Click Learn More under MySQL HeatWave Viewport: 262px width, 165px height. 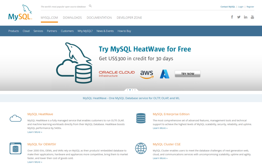pos(35,132)
